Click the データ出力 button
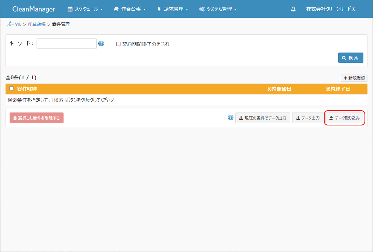The image size is (373, 252). coord(308,118)
